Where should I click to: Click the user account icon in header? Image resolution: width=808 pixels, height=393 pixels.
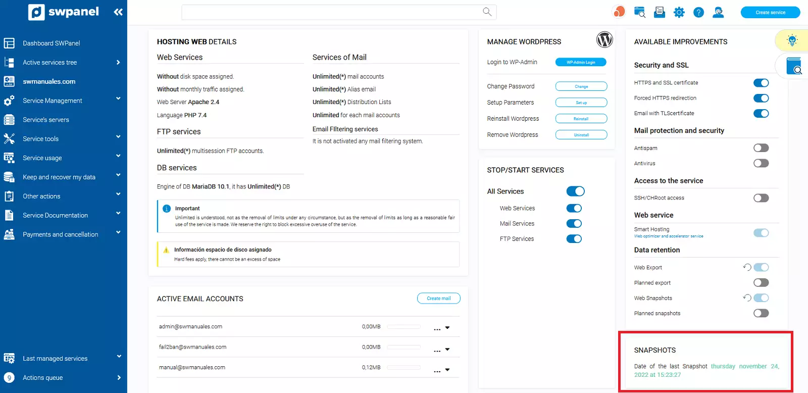pos(718,12)
